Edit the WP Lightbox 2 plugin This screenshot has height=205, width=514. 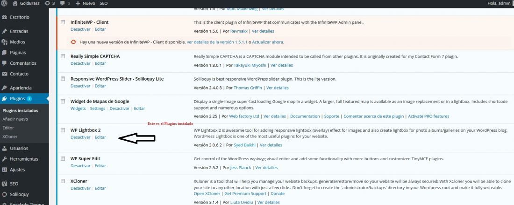(x=100, y=137)
